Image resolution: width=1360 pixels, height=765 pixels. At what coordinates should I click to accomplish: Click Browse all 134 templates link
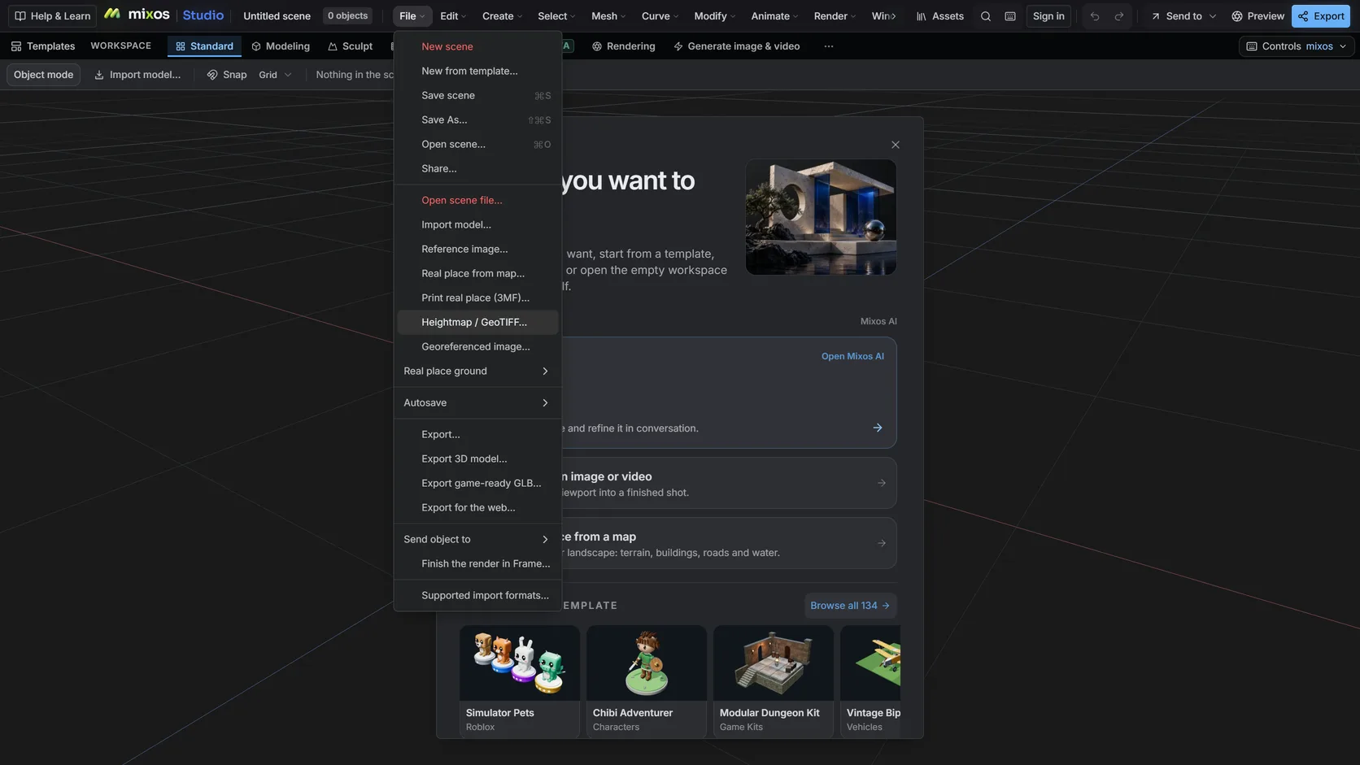click(x=850, y=606)
